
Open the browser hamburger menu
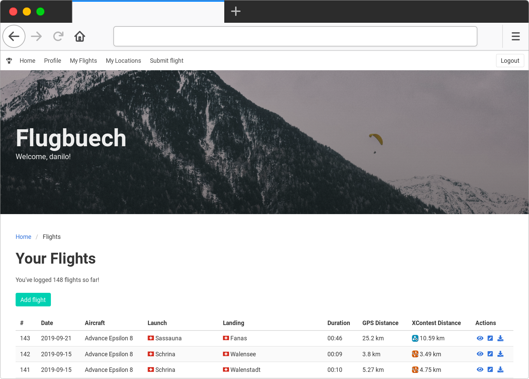click(x=515, y=36)
